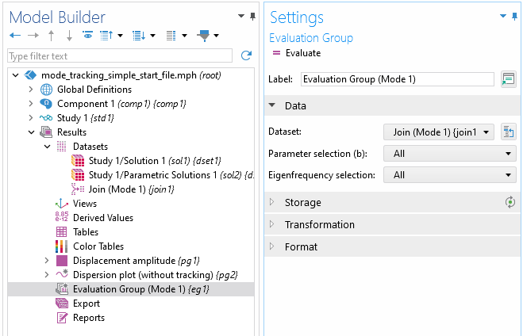Select the Component 1 icon
523x336 pixels.
pyautogui.click(x=46, y=104)
